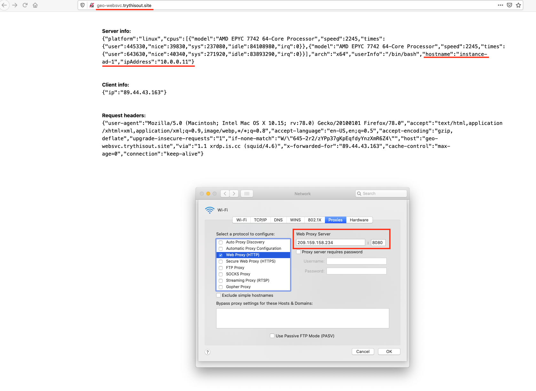Cancel the Network proxy changes

(363, 352)
